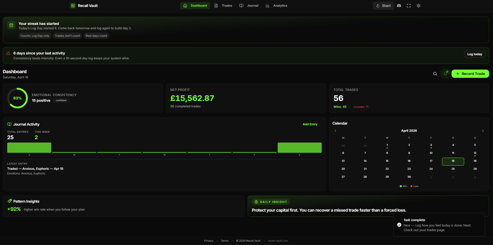
Task: Click the Add Entry link
Action: coord(310,124)
